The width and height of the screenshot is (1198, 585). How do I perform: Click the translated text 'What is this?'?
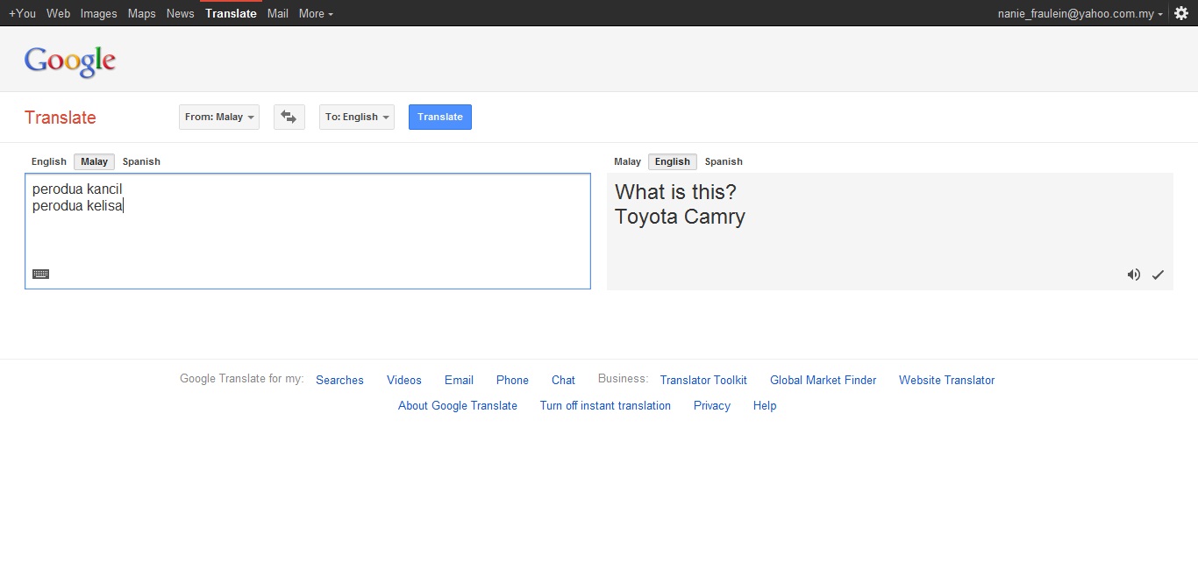coord(676,192)
